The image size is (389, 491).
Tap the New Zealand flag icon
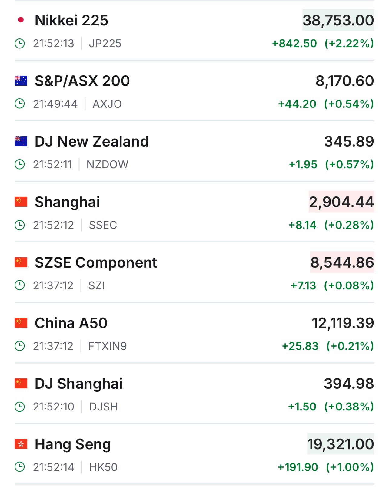pyautogui.click(x=21, y=141)
